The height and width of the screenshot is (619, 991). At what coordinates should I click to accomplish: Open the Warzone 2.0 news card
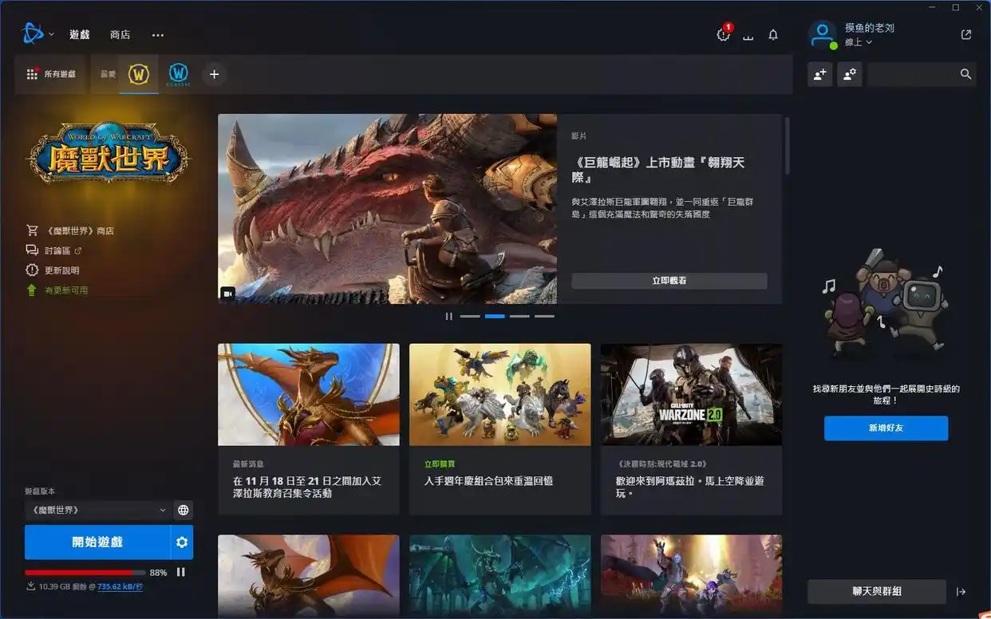(x=692, y=429)
